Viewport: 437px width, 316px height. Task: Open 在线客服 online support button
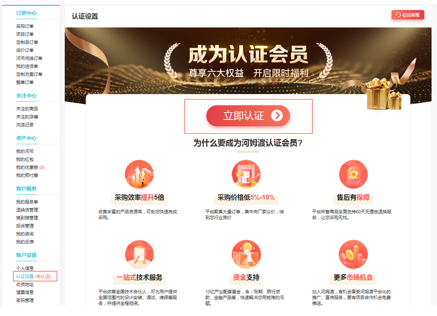pyautogui.click(x=408, y=15)
